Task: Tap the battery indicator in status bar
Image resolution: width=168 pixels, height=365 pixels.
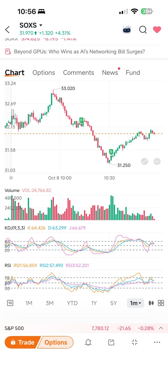Action: point(147,11)
